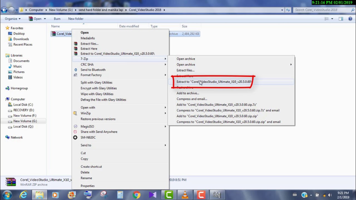Open Calculator from taskbar
Screen dimensions: 356x200
[120, 195]
